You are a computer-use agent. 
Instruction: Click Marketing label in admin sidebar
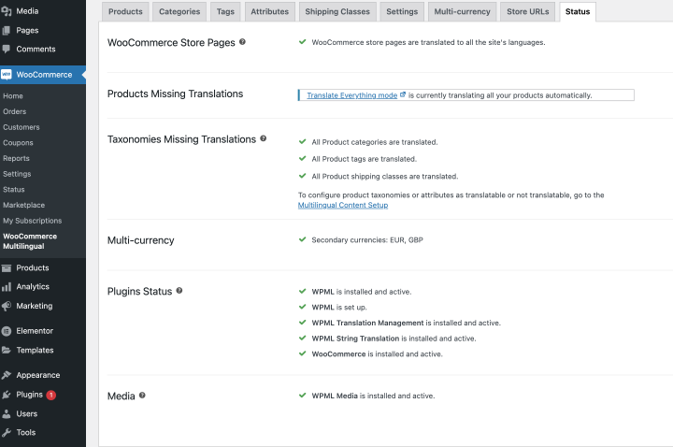[x=35, y=306]
